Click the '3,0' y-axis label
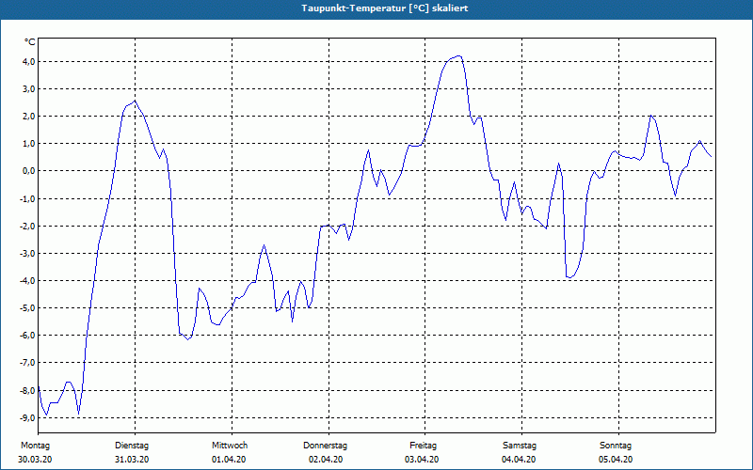The width and height of the screenshot is (753, 470). 28,88
